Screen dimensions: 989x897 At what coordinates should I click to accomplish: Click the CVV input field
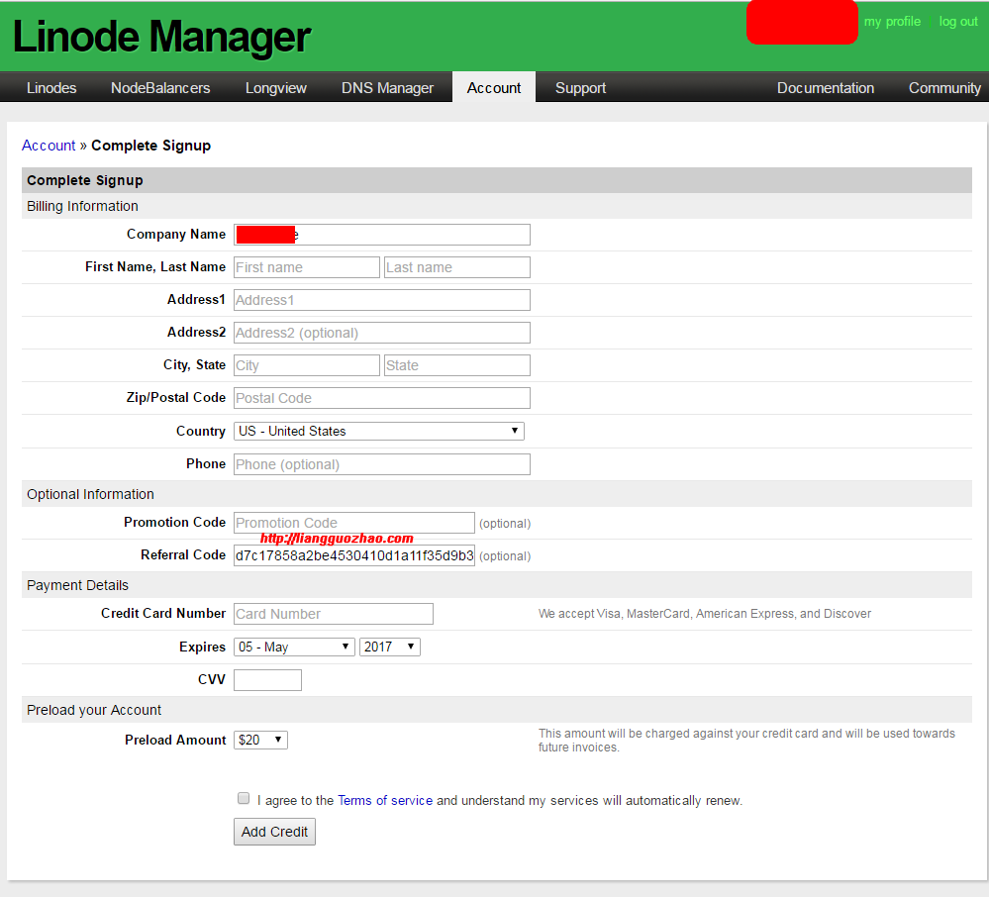tap(267, 680)
